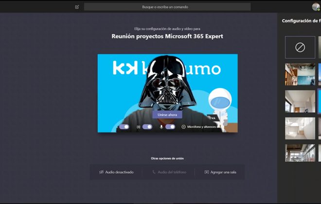
Task: Click the Configuración de fondo panel heading
Action: coord(302,21)
